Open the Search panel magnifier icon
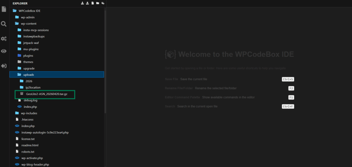The image size is (352, 167). point(3,24)
